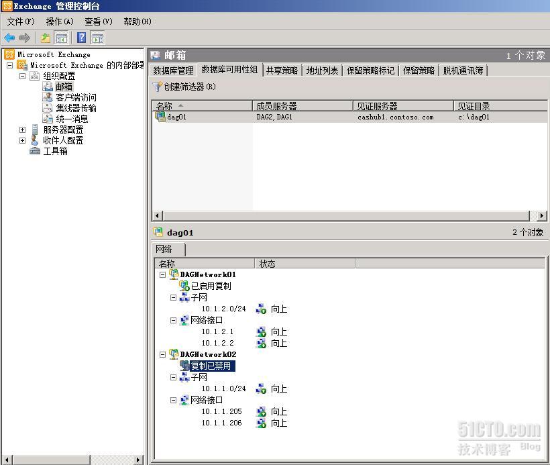Click the DAGNetwork01 network icon

[x=174, y=274]
